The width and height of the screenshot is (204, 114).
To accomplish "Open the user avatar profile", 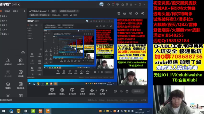I will (101, 4).
